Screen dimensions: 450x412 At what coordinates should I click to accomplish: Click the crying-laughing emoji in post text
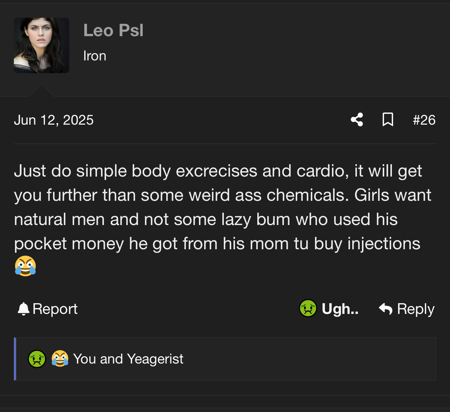coord(25,266)
